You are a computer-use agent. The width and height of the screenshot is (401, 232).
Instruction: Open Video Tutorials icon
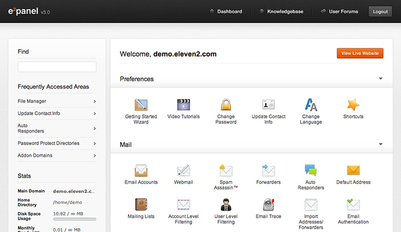click(183, 105)
